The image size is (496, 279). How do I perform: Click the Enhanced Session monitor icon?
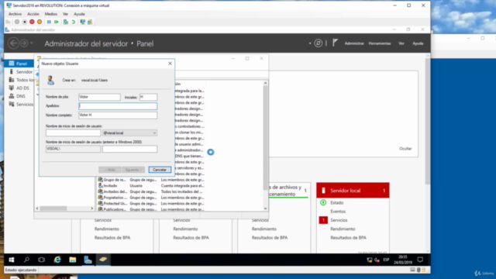click(83, 22)
